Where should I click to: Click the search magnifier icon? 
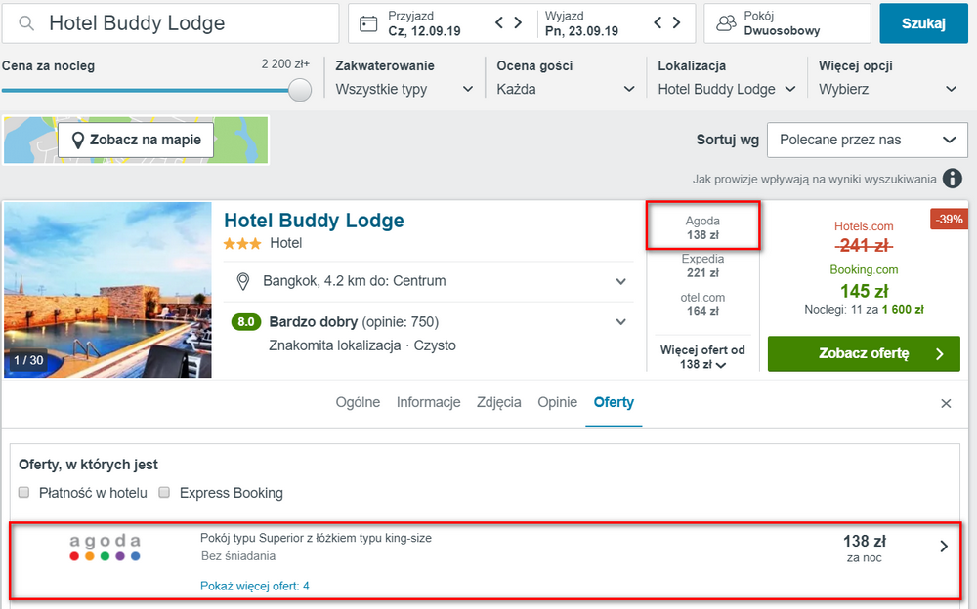26,23
